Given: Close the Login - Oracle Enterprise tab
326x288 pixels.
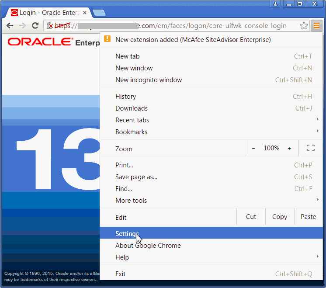Looking at the screenshot, I should click(x=85, y=13).
